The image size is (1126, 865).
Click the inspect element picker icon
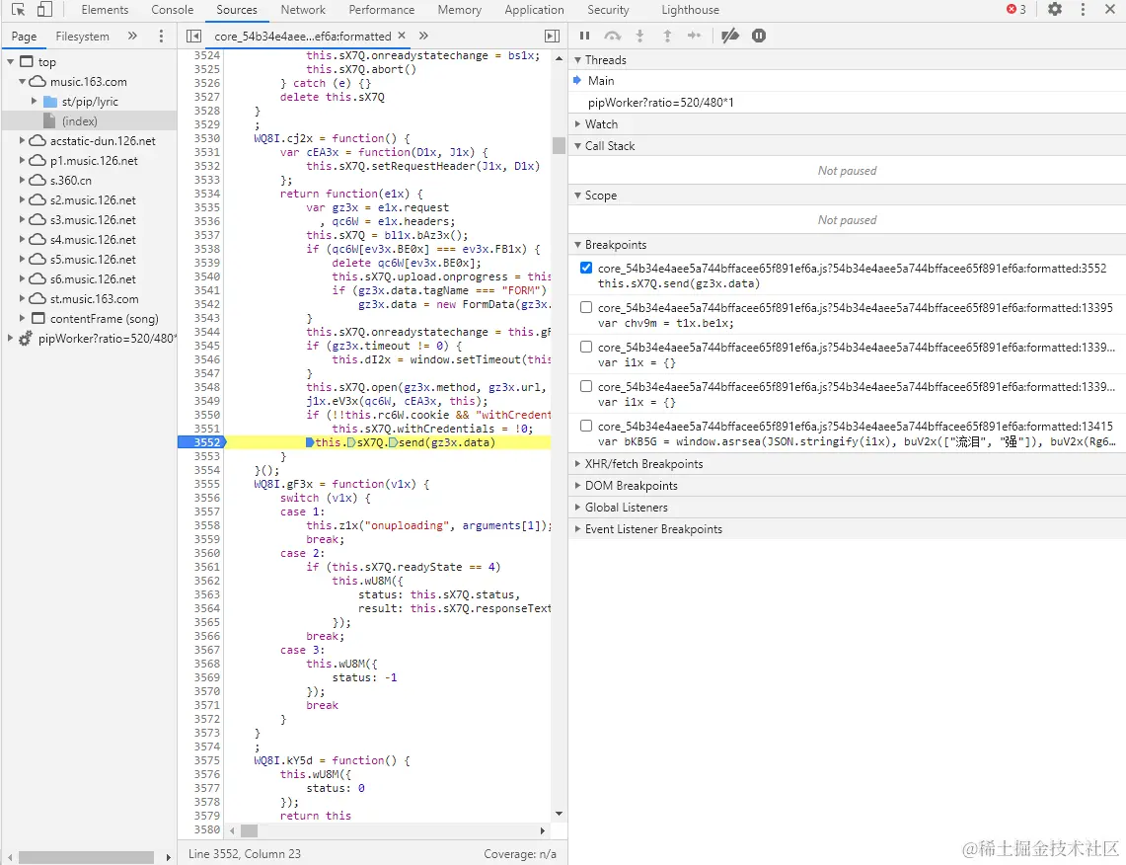(18, 10)
